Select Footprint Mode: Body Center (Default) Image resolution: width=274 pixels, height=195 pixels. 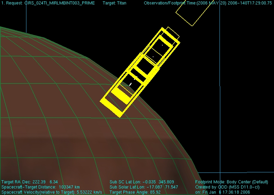(x=232, y=182)
